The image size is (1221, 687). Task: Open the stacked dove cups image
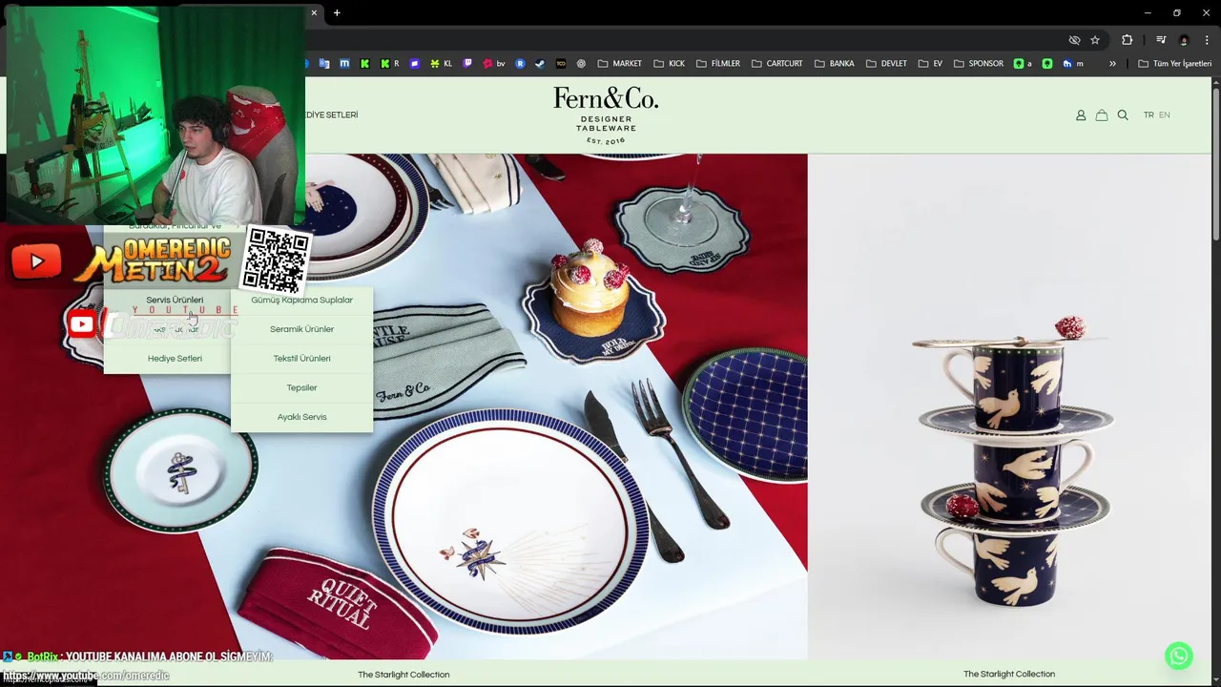pos(1009,406)
